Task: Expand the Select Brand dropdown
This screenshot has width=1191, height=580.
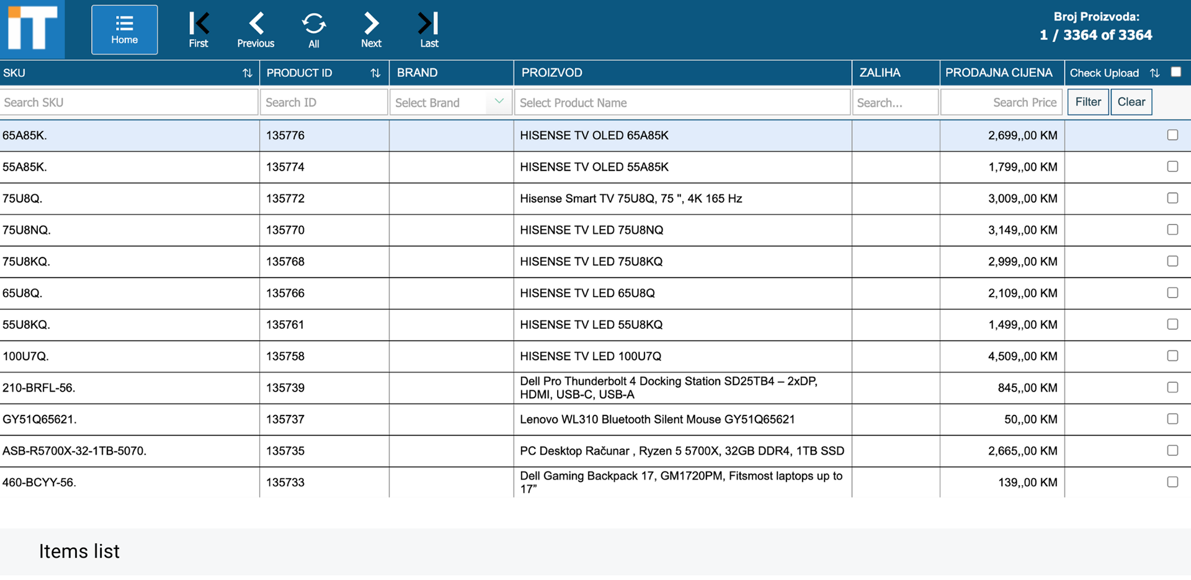Action: pos(451,102)
